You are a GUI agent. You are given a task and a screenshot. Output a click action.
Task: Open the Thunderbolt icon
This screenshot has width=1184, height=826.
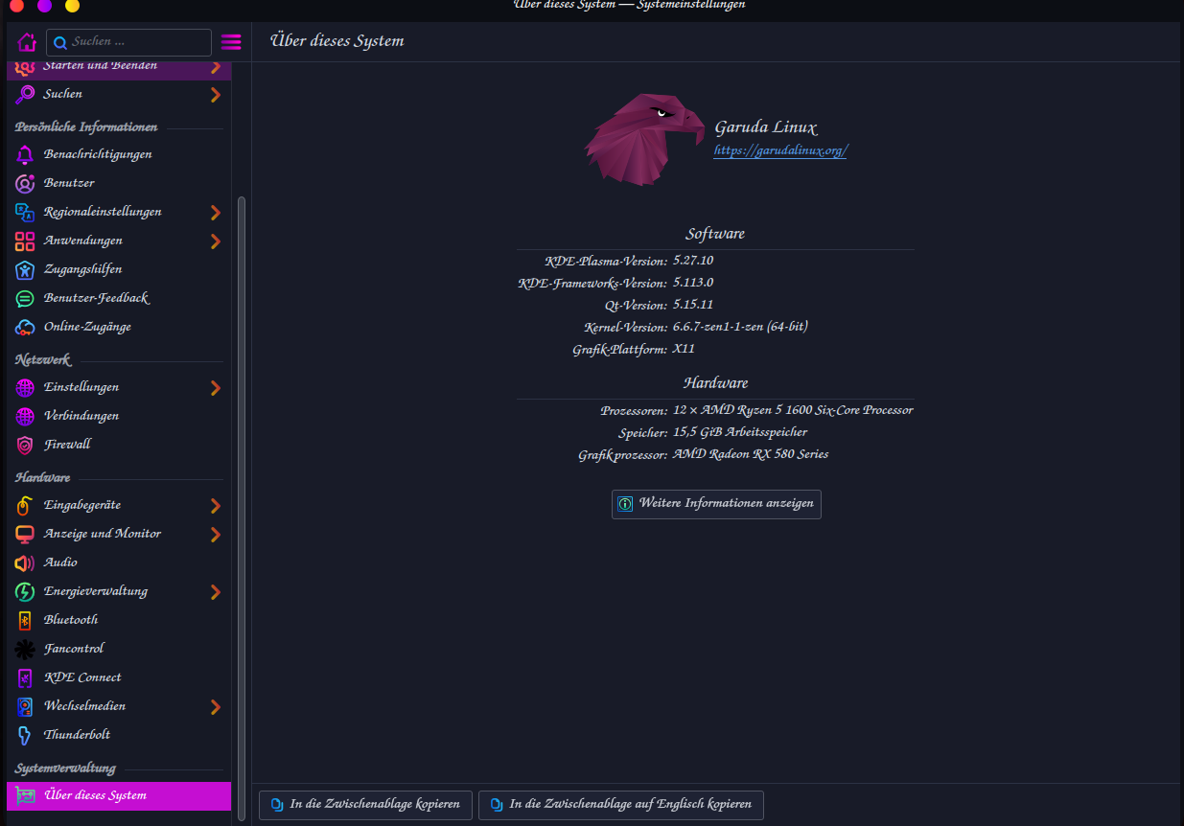[25, 735]
